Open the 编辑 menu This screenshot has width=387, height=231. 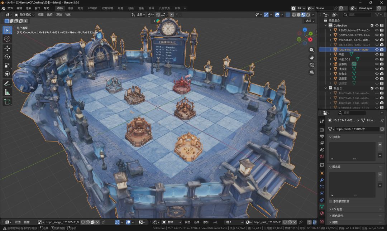[x=19, y=8]
